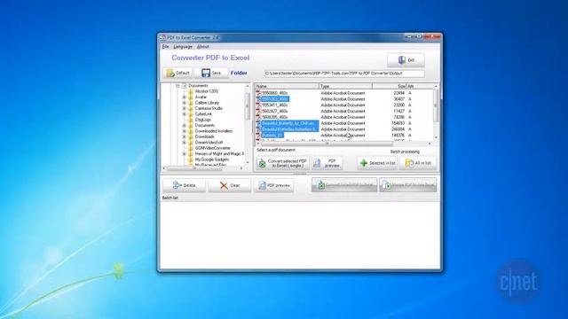Click the PDF icon of the 22494-size file
The width and height of the screenshot is (568, 319).
258,93
